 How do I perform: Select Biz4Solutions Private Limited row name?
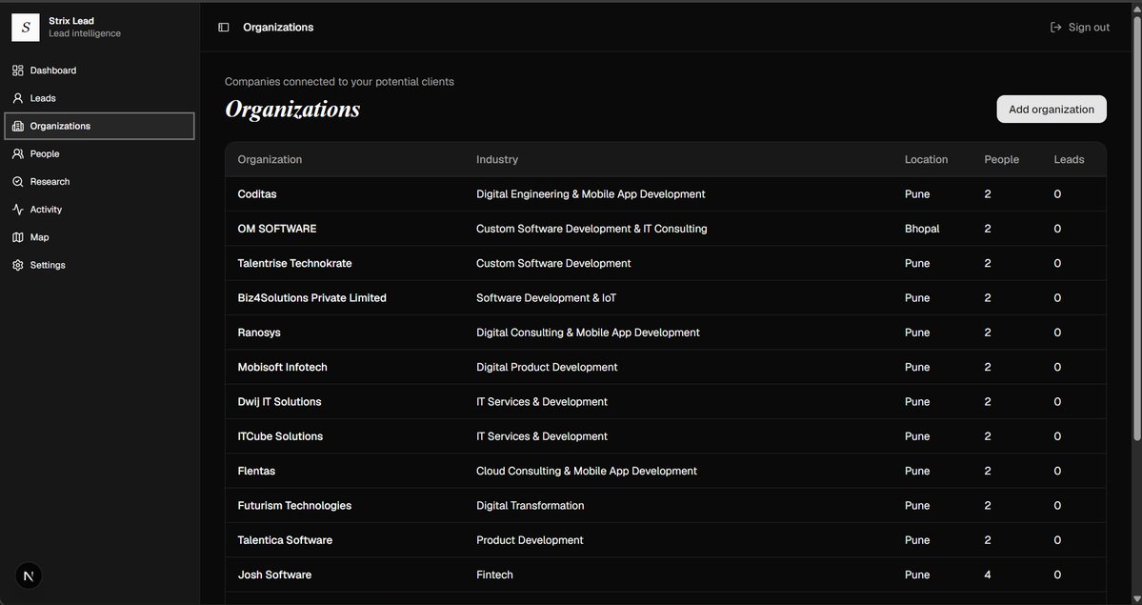(x=311, y=298)
